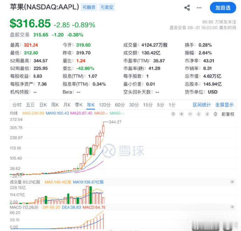
Task: Switch to the 1分 chart tab
Action: coord(172,105)
